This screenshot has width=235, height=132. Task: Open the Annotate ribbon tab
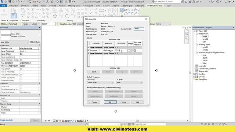tap(52, 6)
